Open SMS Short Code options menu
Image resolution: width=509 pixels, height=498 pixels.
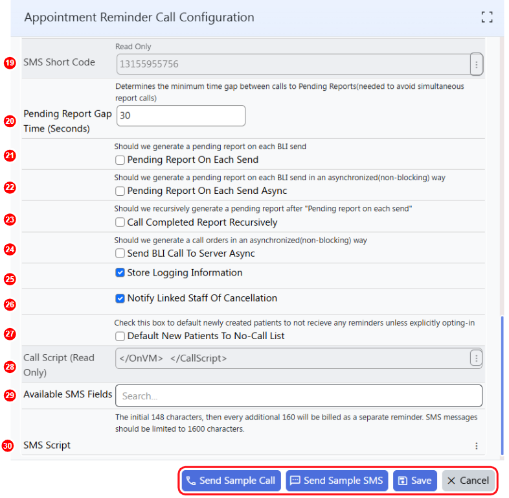point(476,64)
